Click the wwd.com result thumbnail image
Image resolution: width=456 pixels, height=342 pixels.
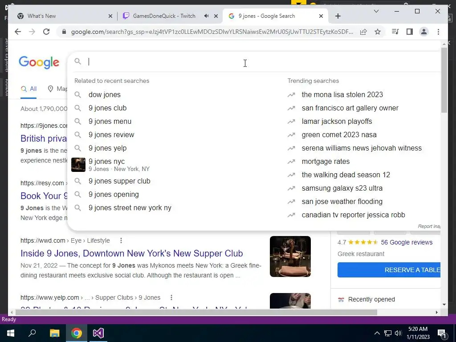(x=290, y=256)
